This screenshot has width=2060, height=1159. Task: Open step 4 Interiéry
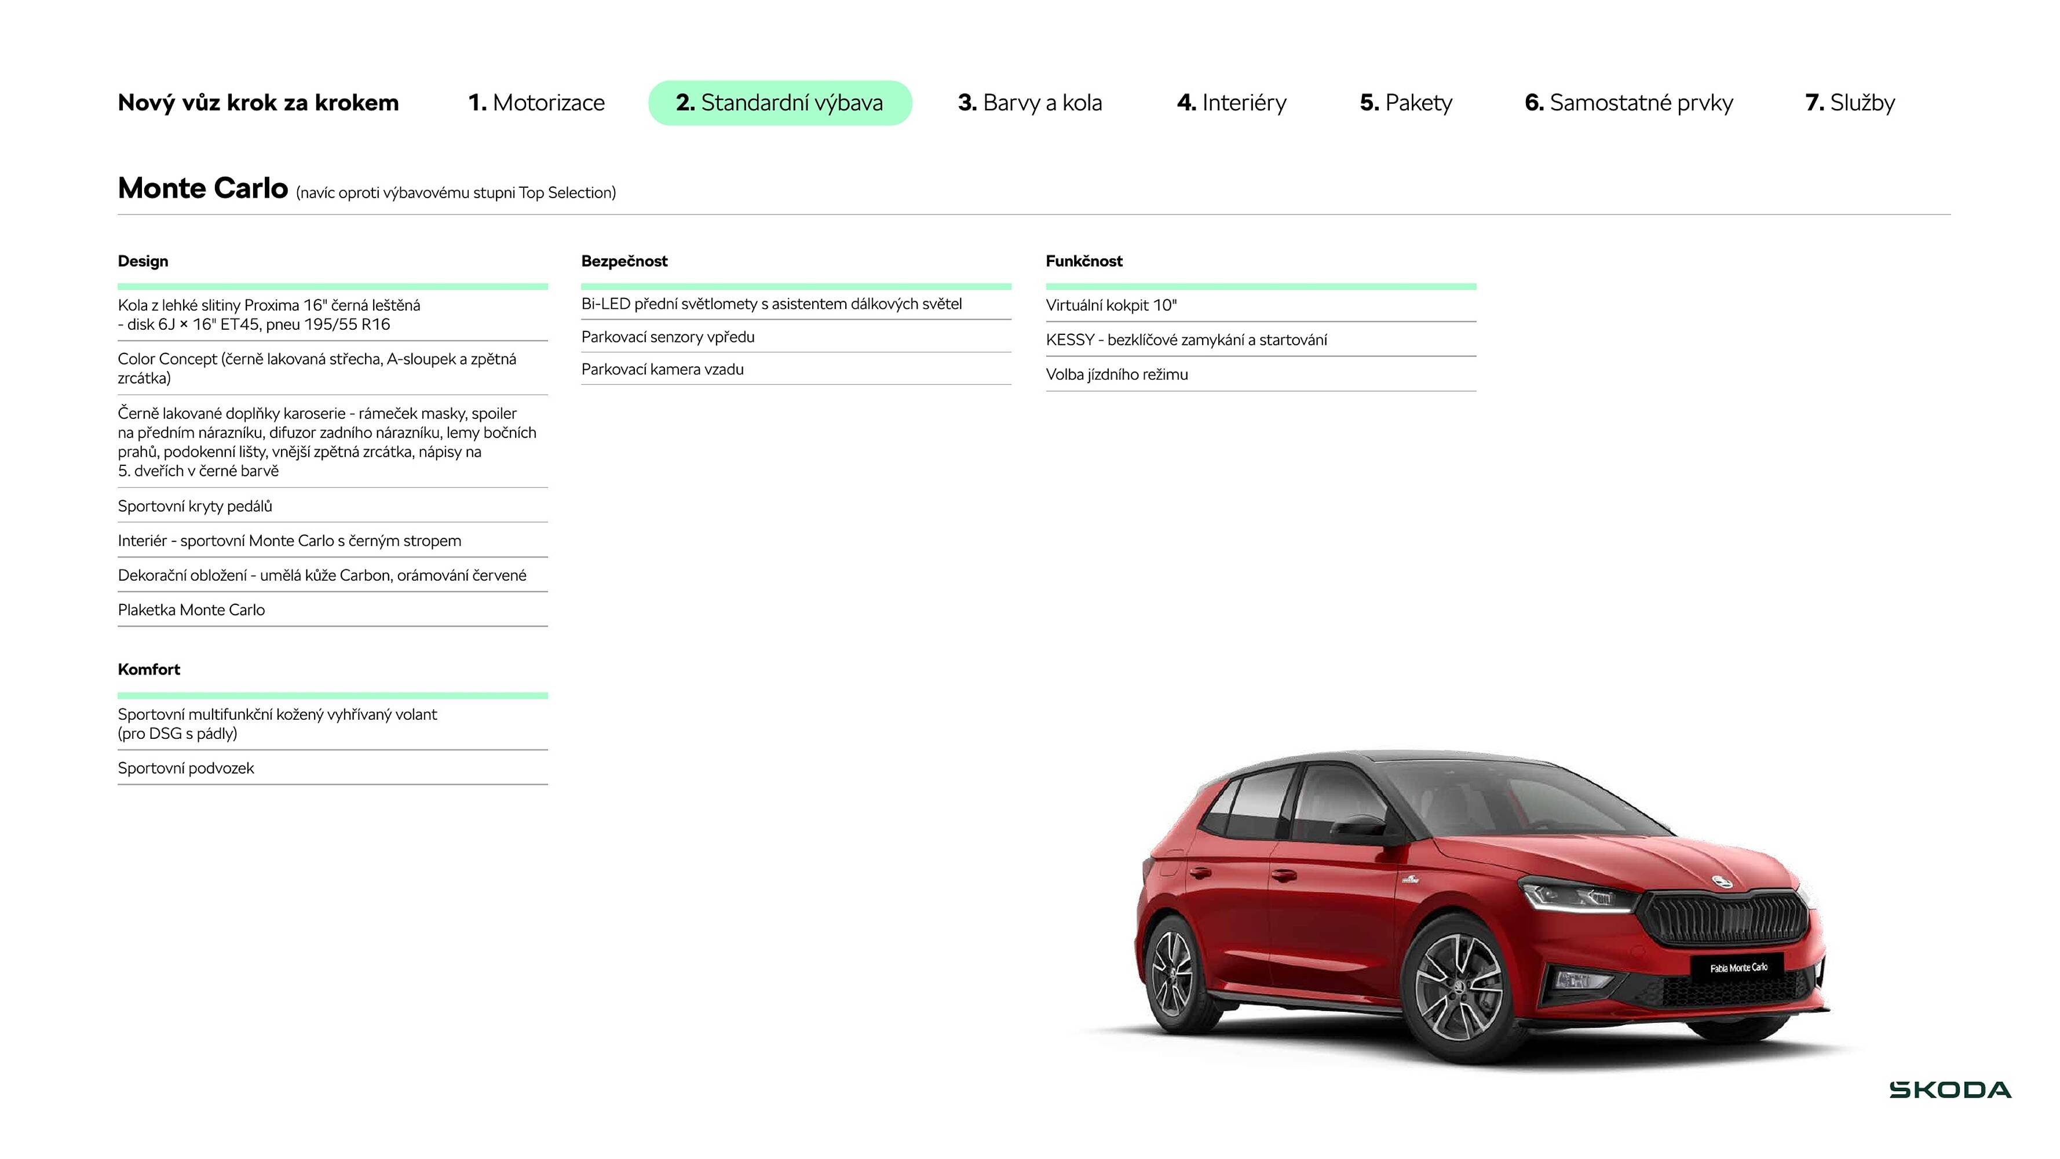[1230, 103]
